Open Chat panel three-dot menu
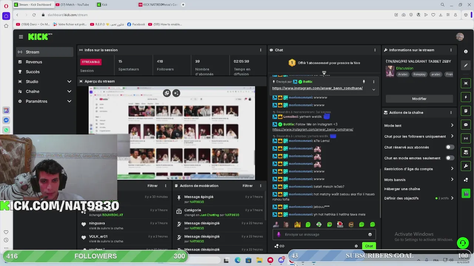 click(x=375, y=50)
